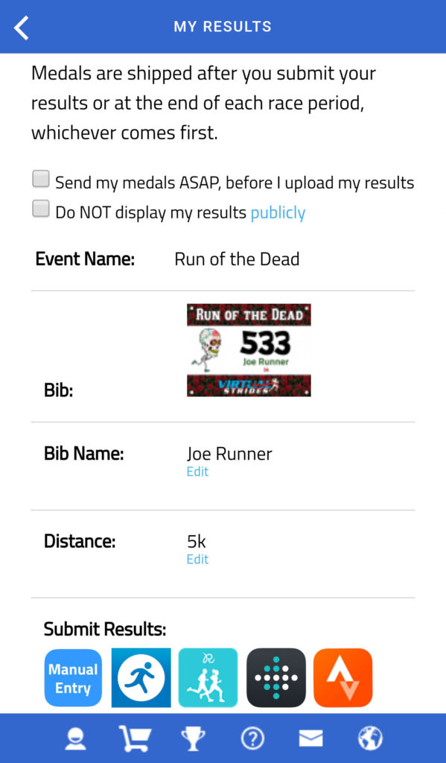Image resolution: width=446 pixels, height=763 pixels.
Task: Go back using the white back arrow
Action: pos(20,27)
